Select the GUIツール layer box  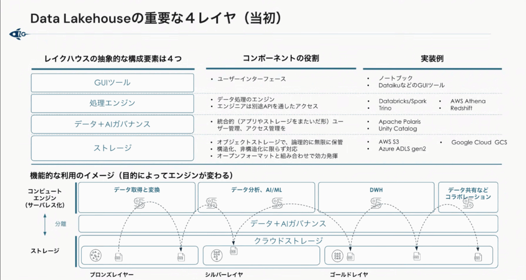coord(112,83)
